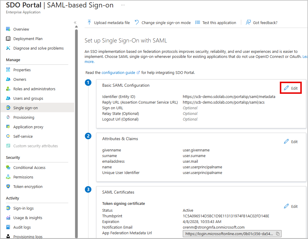
Task: Click the Owners people icon
Action: click(x=8, y=79)
